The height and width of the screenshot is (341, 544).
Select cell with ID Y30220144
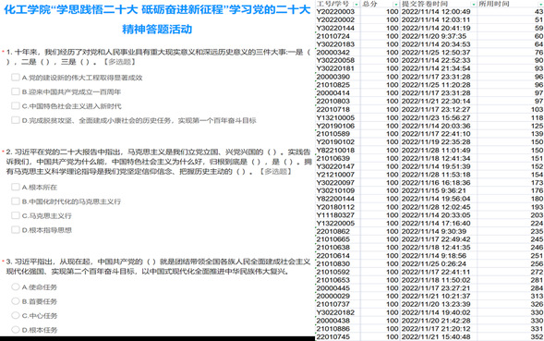click(337, 28)
